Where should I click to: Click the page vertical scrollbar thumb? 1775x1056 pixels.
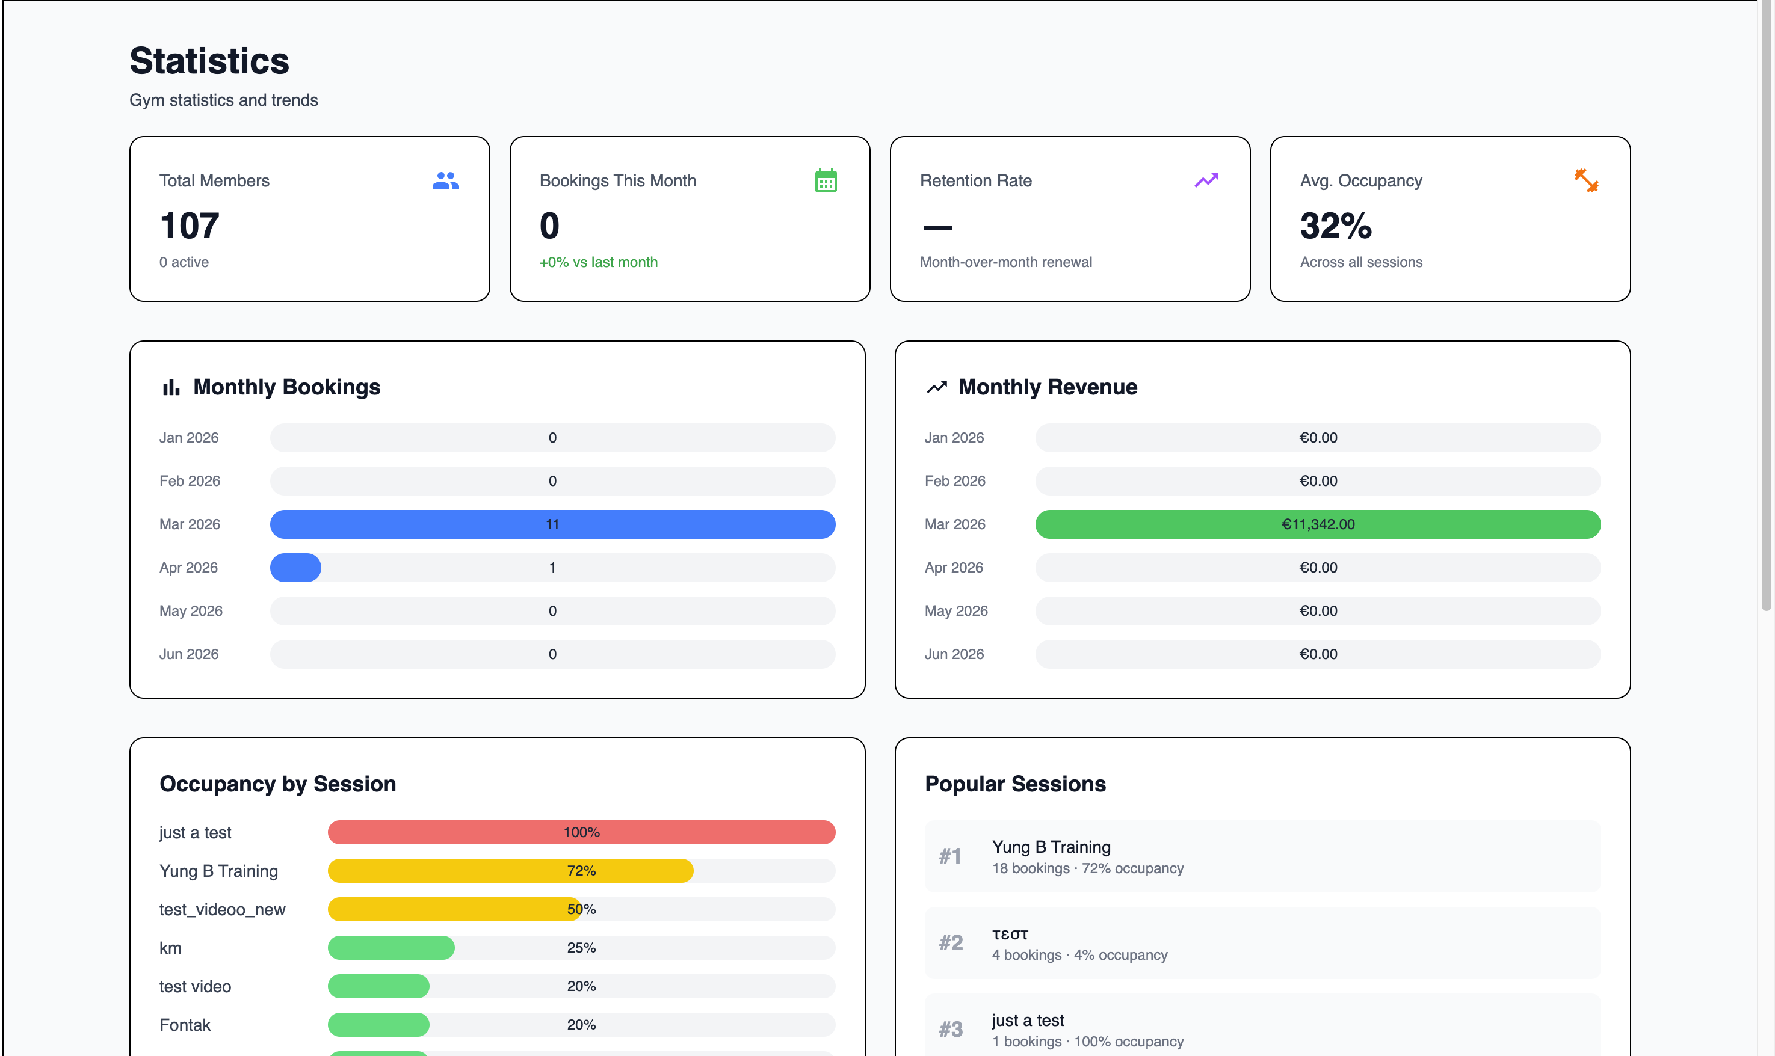(x=1767, y=306)
